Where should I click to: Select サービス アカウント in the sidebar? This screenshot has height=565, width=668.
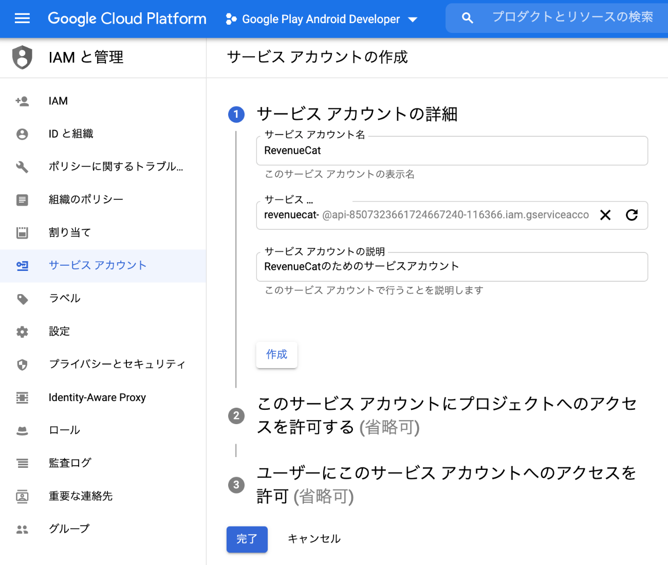pos(103,266)
